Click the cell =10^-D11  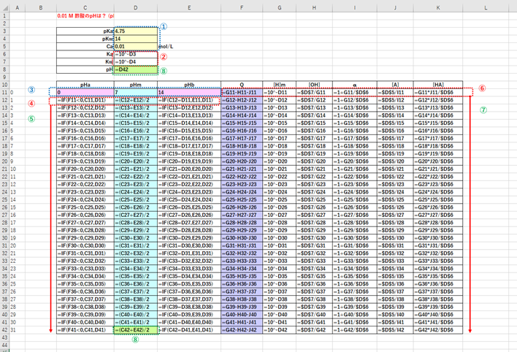coord(279,92)
